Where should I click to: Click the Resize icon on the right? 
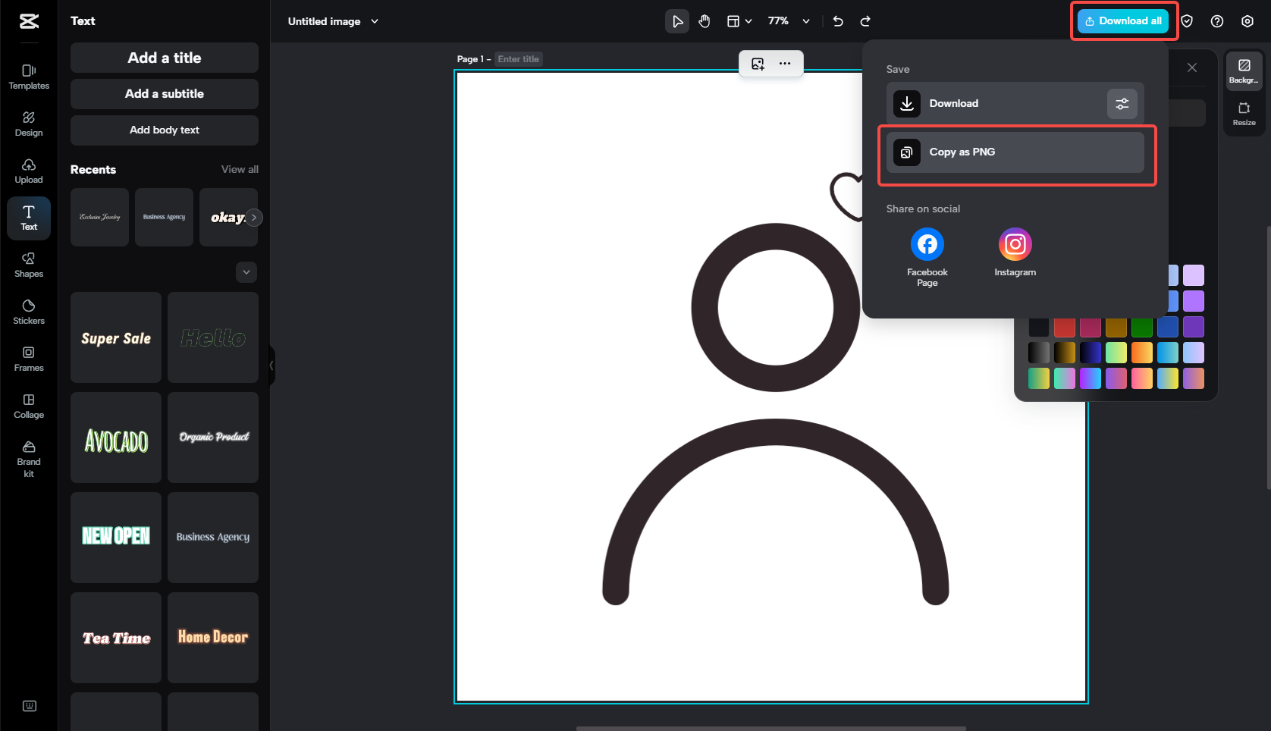coord(1244,111)
